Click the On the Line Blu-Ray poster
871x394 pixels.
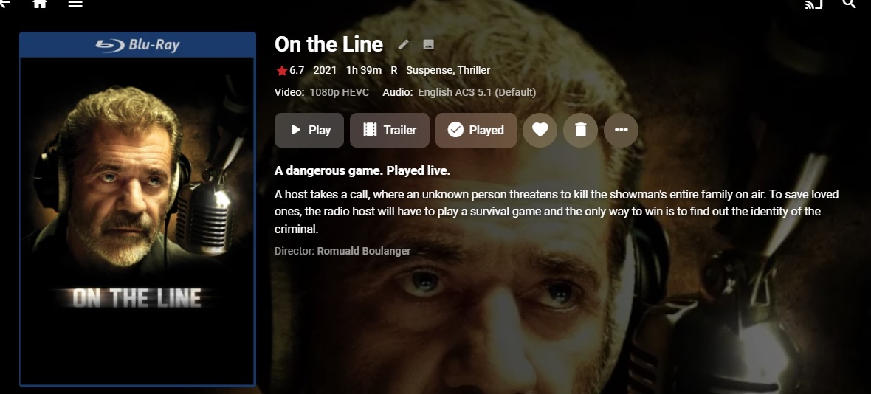(138, 210)
